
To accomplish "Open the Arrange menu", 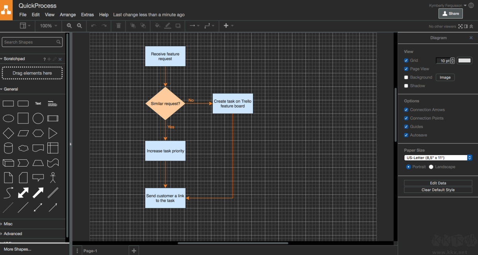I will 68,15.
